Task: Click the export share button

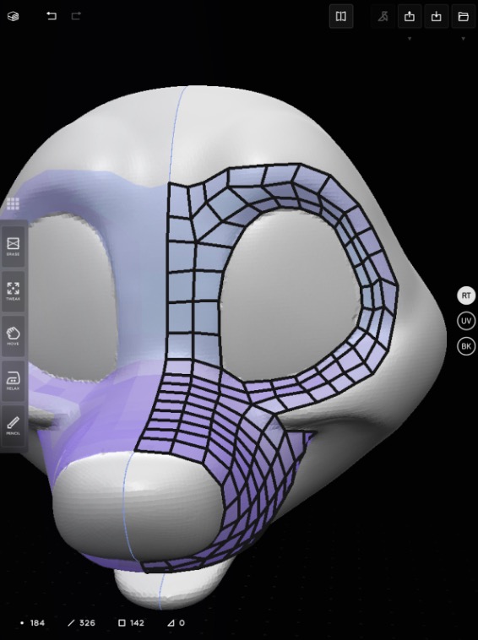Action: (410, 16)
